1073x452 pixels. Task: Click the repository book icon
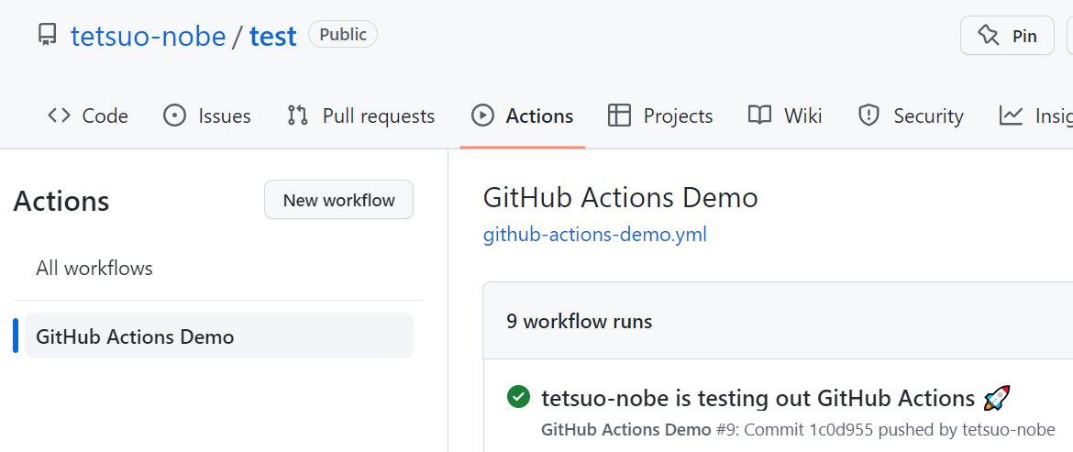[x=47, y=36]
